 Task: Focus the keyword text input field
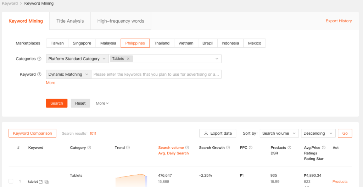pos(156,74)
